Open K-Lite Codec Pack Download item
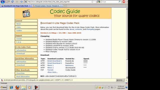 (26, 53)
